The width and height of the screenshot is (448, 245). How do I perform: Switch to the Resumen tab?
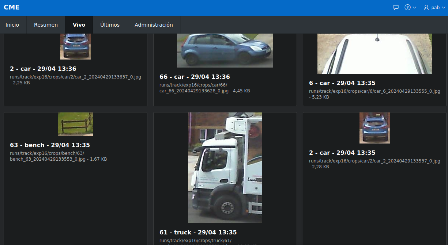(x=46, y=25)
